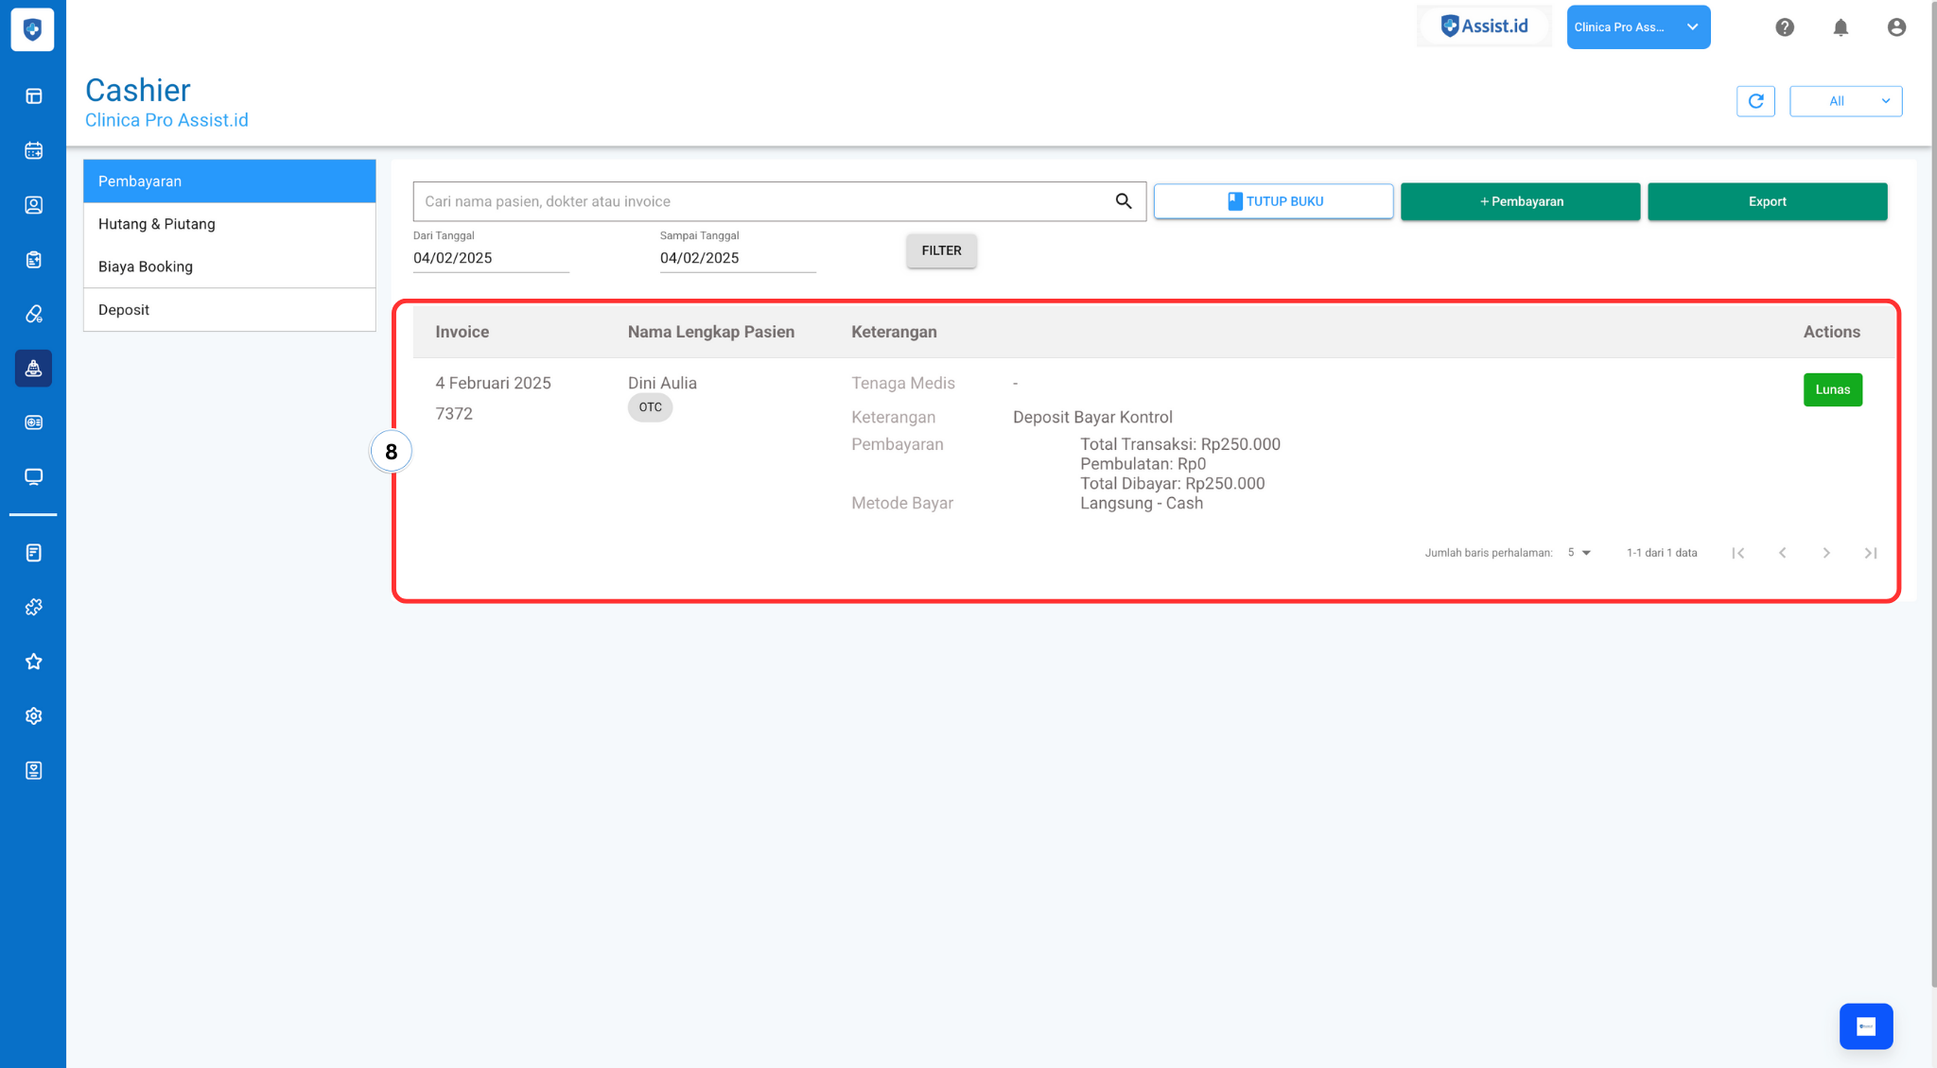Open the user account profile icon
Image resolution: width=1937 pixels, height=1068 pixels.
(x=1896, y=27)
